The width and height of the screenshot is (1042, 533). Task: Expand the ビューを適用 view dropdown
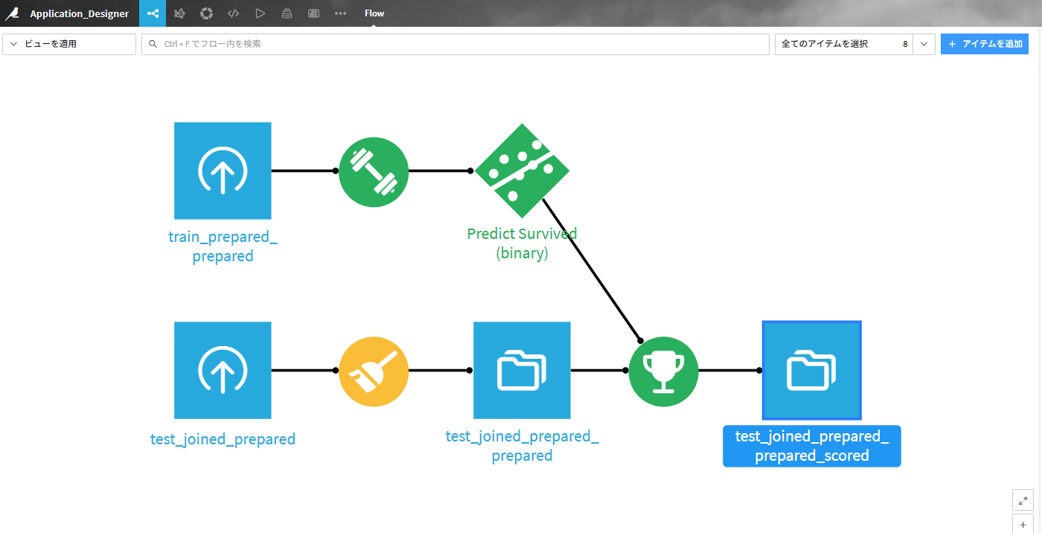[69, 44]
